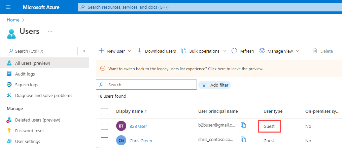Toggle the select-all checkbox in header

click(104, 111)
